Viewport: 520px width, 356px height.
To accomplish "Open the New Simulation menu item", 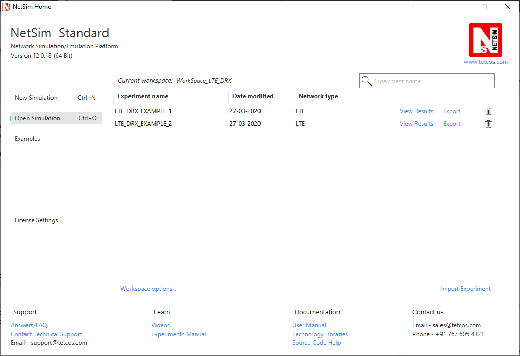I will click(56, 98).
